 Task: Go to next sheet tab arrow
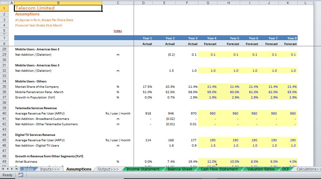coord(12,169)
